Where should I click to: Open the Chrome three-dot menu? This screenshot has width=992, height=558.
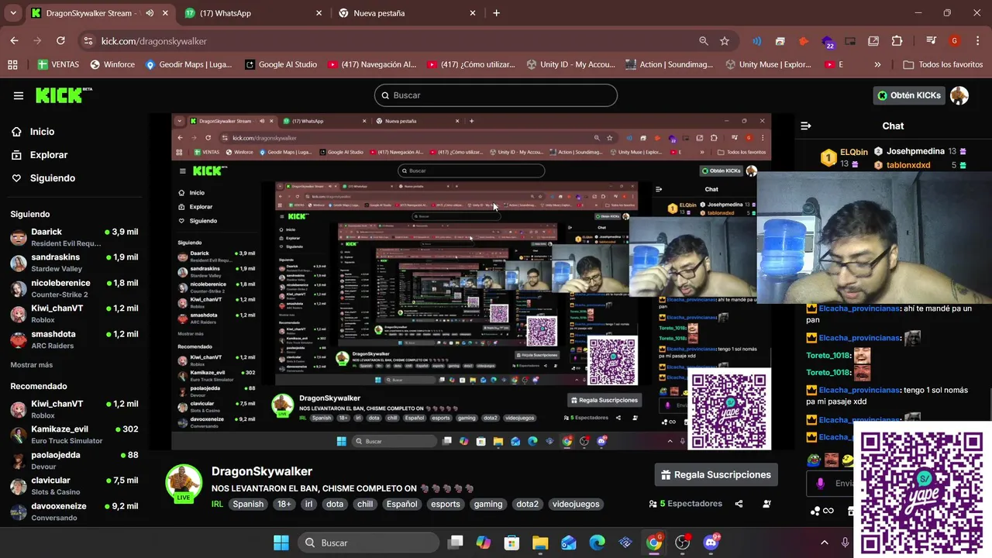[976, 41]
